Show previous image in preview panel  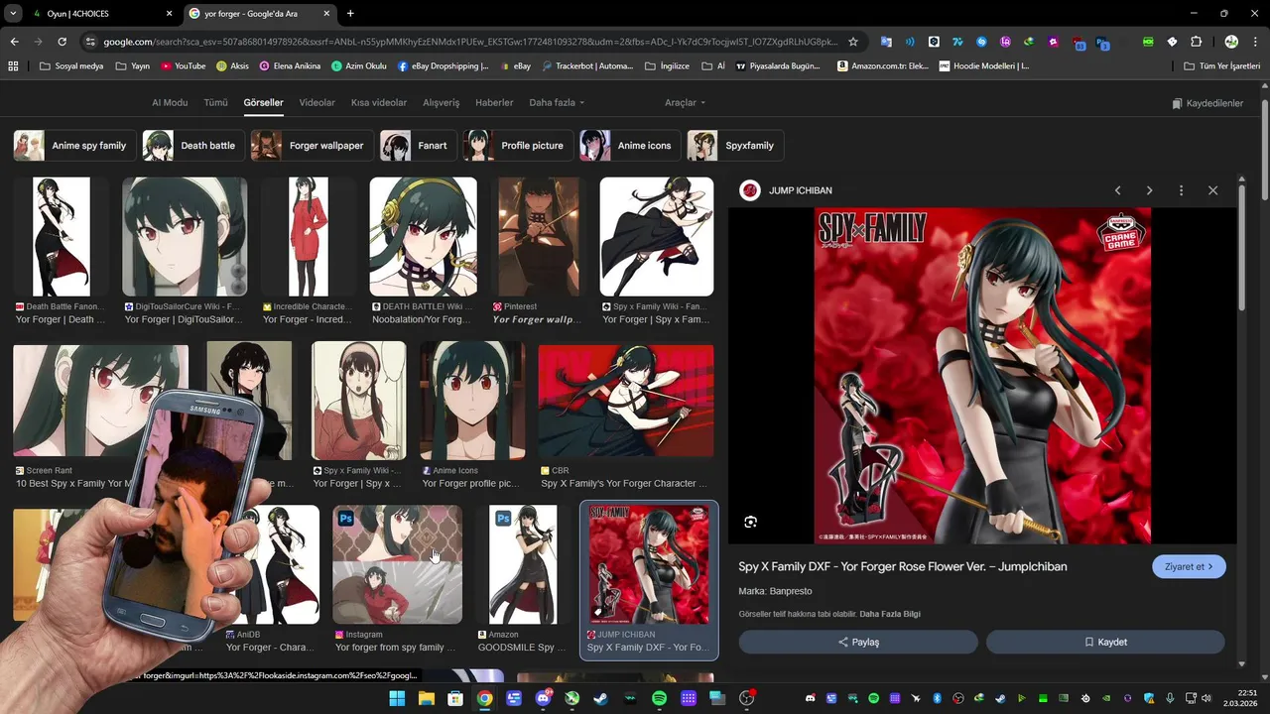coord(1117,190)
